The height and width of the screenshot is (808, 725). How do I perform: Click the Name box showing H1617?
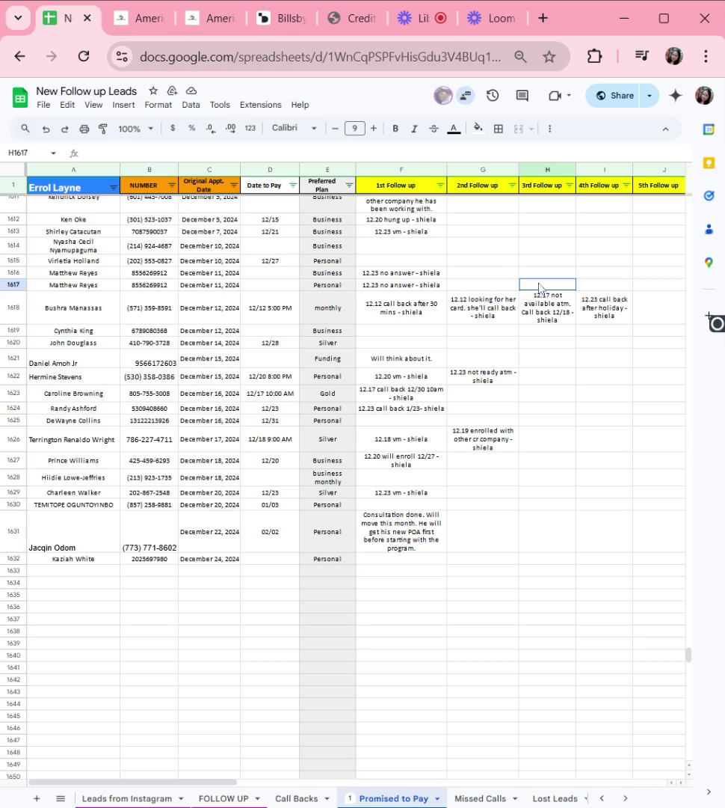coord(31,153)
